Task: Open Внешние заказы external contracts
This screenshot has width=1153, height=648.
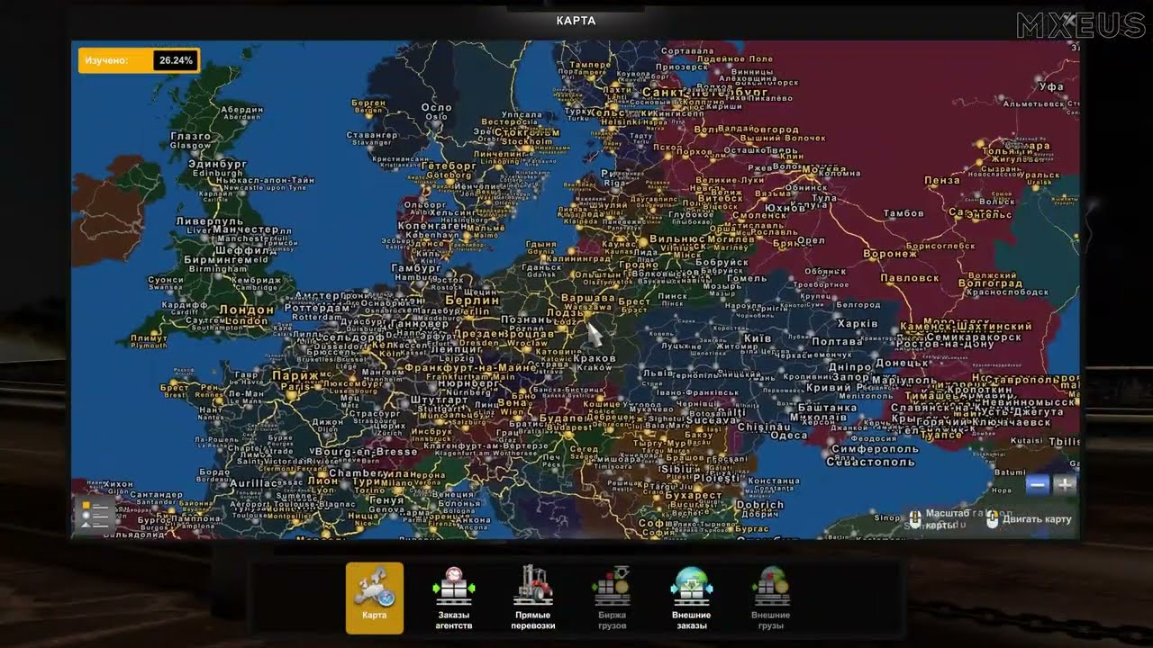Action: click(692, 598)
